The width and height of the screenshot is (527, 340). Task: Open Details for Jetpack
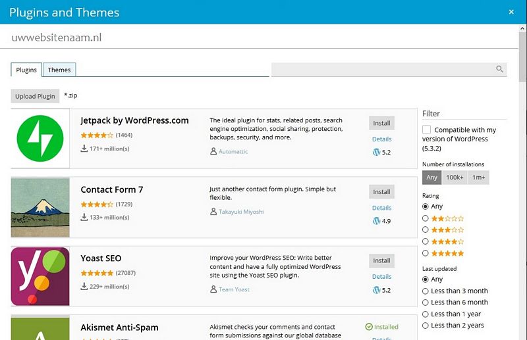coord(382,139)
